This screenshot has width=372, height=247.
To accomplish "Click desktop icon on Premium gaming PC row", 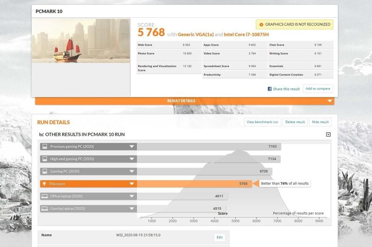I will [x=45, y=147].
